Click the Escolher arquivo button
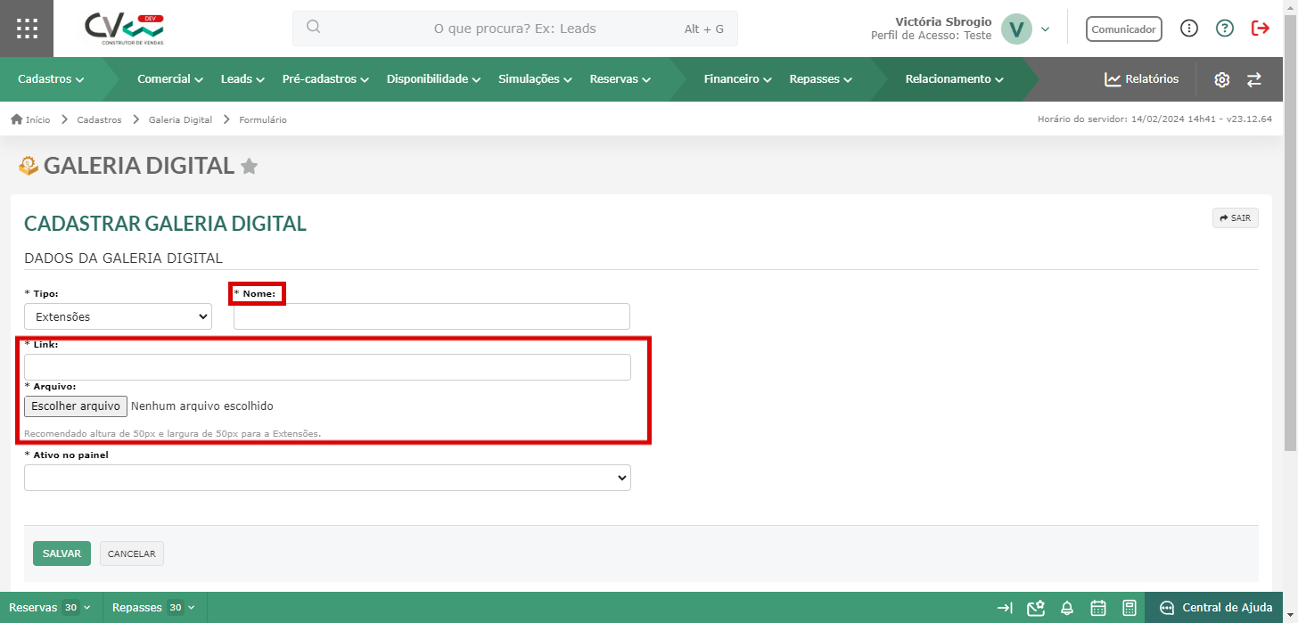The width and height of the screenshot is (1298, 623). 76,406
